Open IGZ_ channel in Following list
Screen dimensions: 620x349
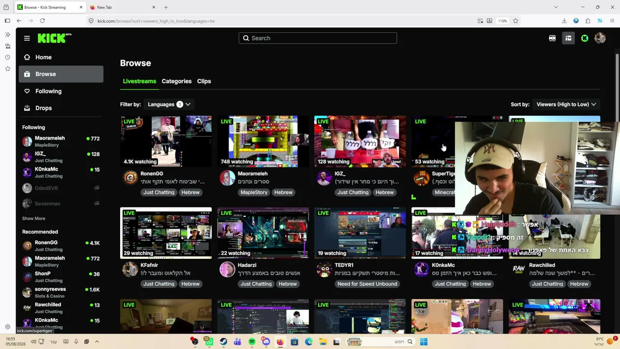tap(61, 157)
